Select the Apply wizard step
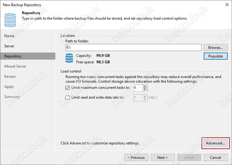Image resolution: width=232 pixels, height=165 pixels. [x=9, y=87]
